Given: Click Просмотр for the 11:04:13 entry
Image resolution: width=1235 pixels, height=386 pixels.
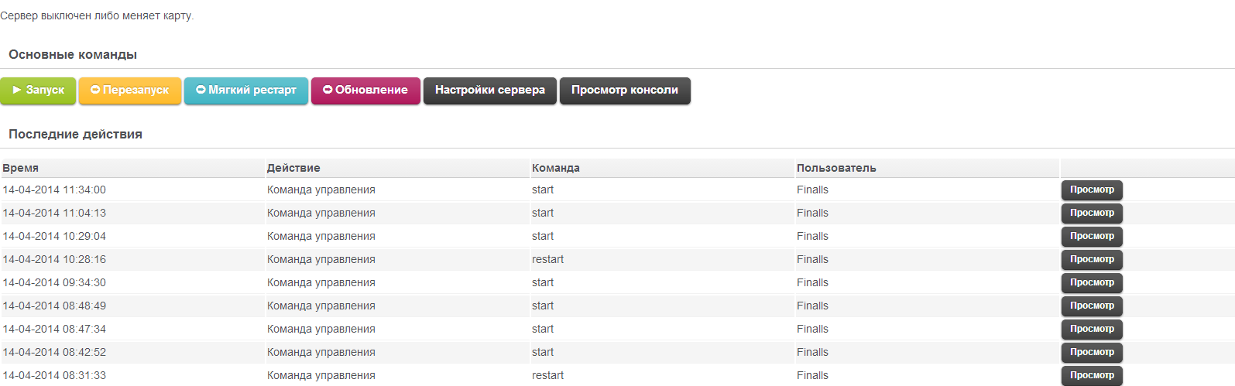Looking at the screenshot, I should tap(1092, 213).
